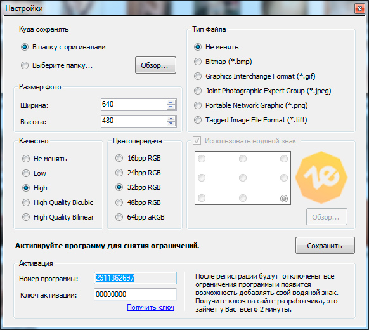
Task: Set watermark position to top-center
Action: pos(243,159)
